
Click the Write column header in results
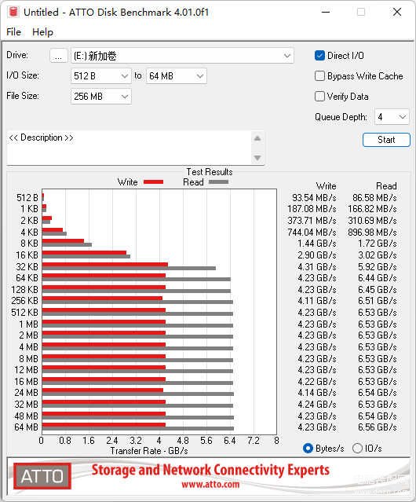[327, 186]
